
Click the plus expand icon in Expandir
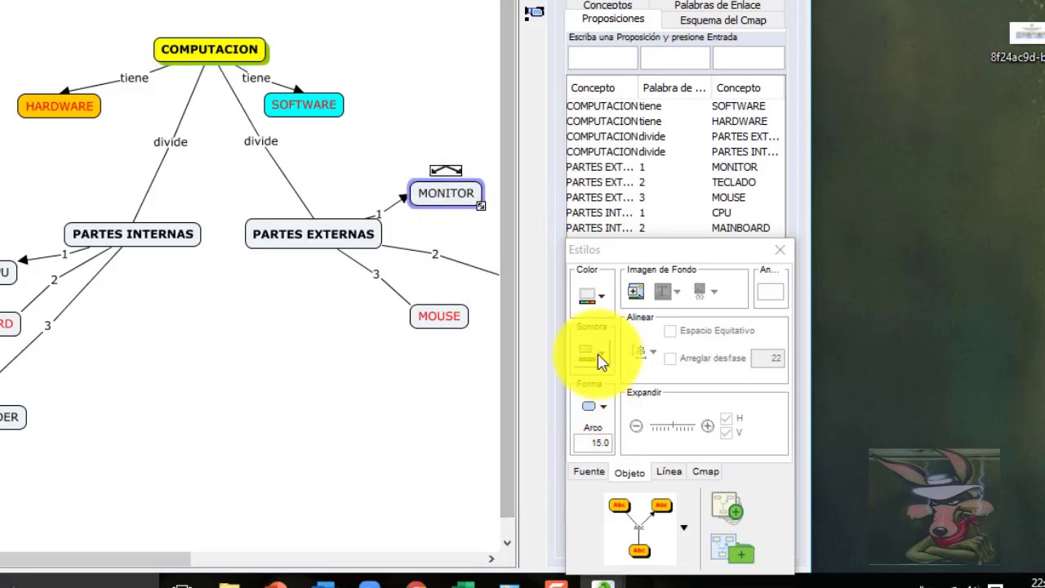point(708,426)
